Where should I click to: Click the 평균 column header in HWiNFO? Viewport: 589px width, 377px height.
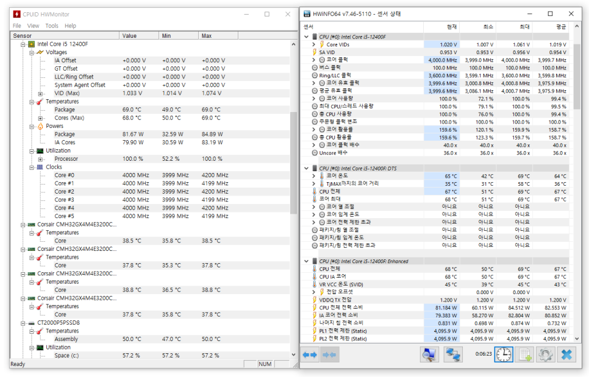[551, 27]
